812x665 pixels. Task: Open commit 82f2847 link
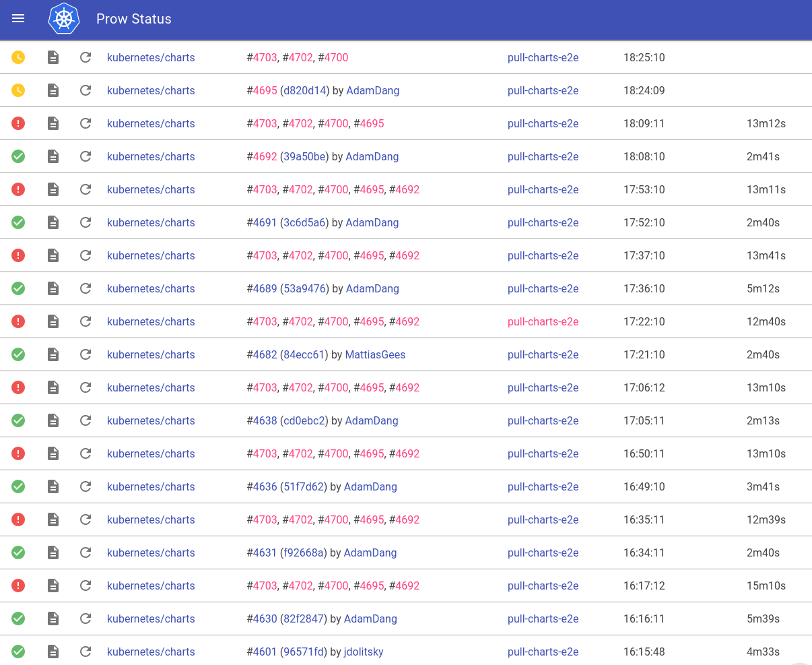(304, 619)
